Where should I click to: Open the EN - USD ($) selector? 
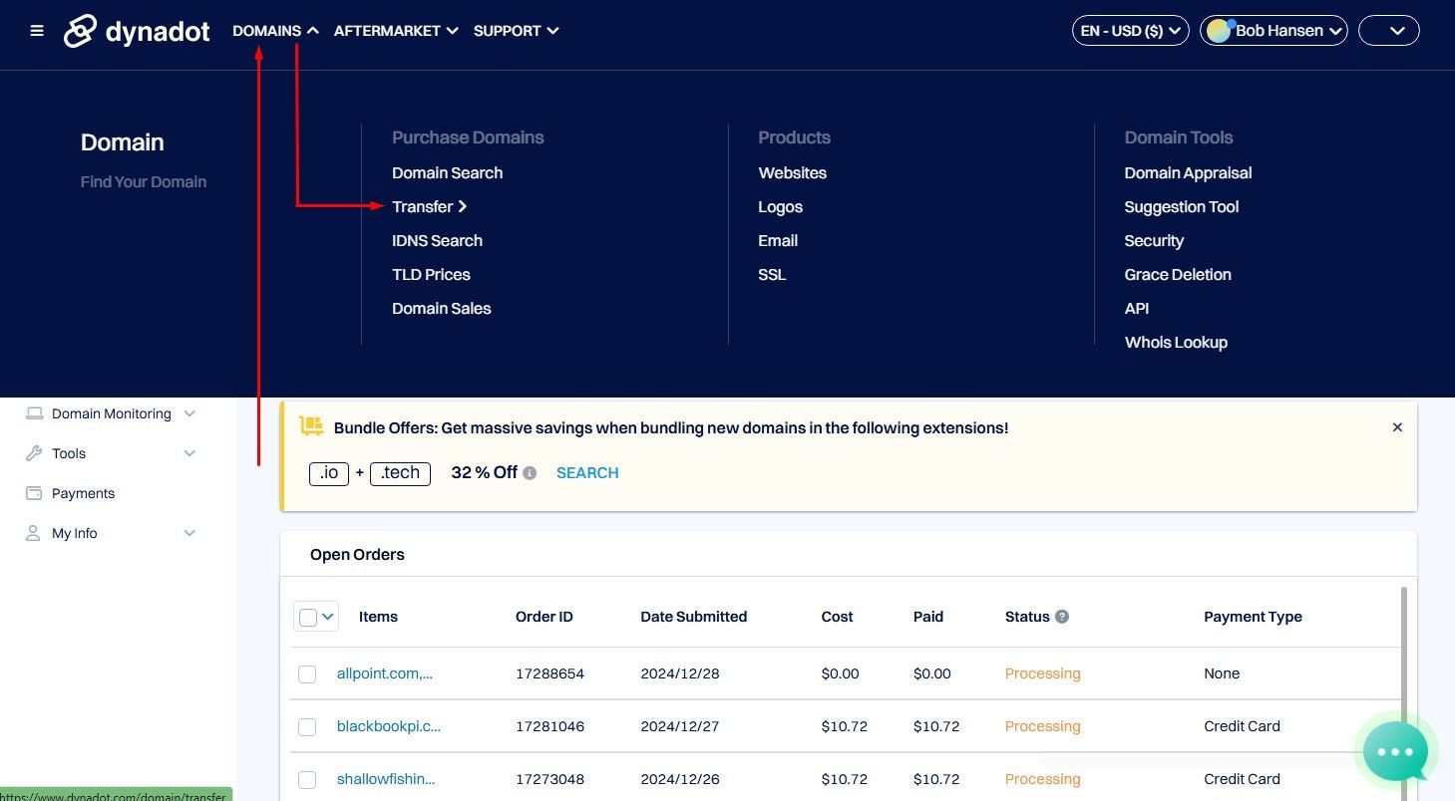[x=1131, y=31]
